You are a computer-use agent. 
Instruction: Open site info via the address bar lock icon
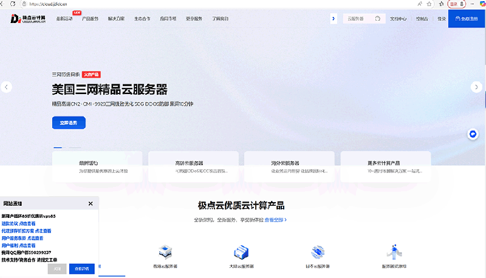click(x=24, y=4)
